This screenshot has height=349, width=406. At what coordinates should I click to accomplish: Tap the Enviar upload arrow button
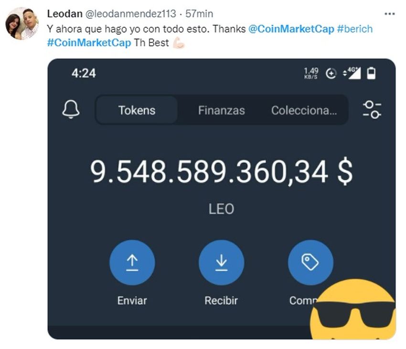[x=132, y=263]
